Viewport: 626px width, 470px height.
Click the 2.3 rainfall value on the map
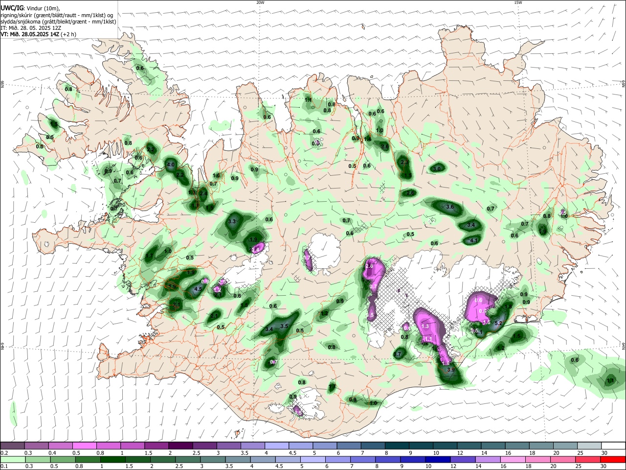[404, 162]
